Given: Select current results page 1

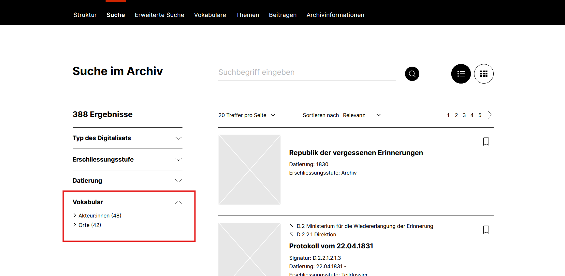Looking at the screenshot, I should coord(448,115).
